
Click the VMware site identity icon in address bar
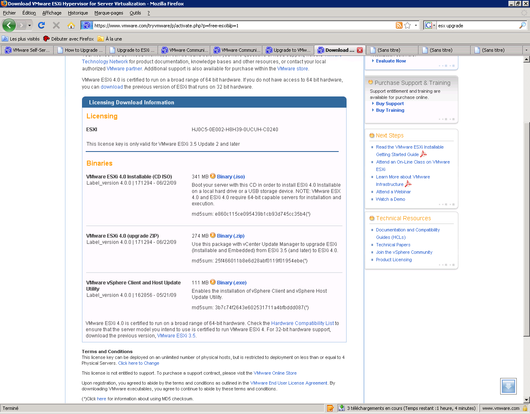87,25
